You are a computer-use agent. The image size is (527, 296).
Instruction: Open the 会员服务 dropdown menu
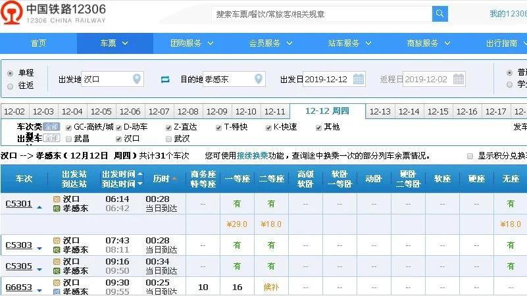pyautogui.click(x=271, y=43)
